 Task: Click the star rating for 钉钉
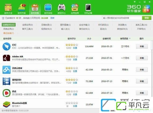pos(72,45)
